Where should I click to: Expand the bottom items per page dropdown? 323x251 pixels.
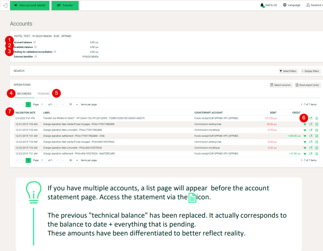tap(74, 160)
